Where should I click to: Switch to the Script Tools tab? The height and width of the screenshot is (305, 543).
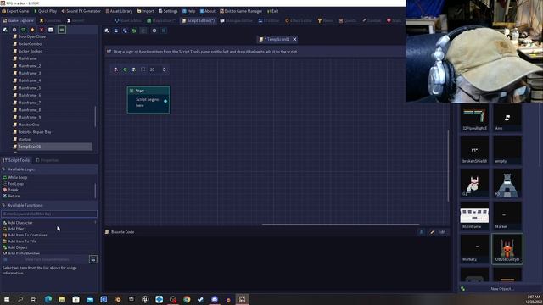[x=16, y=160]
